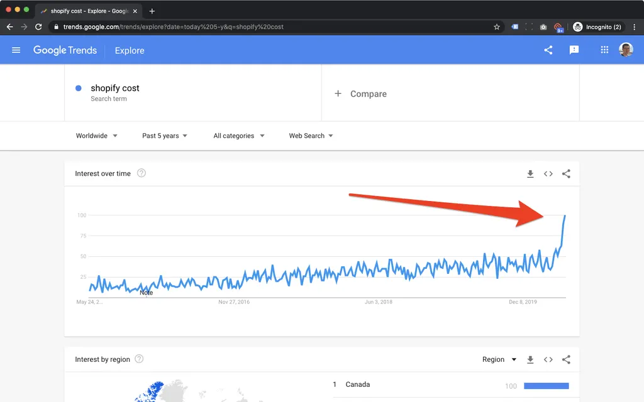Click the Incognito profile indicator

point(598,26)
